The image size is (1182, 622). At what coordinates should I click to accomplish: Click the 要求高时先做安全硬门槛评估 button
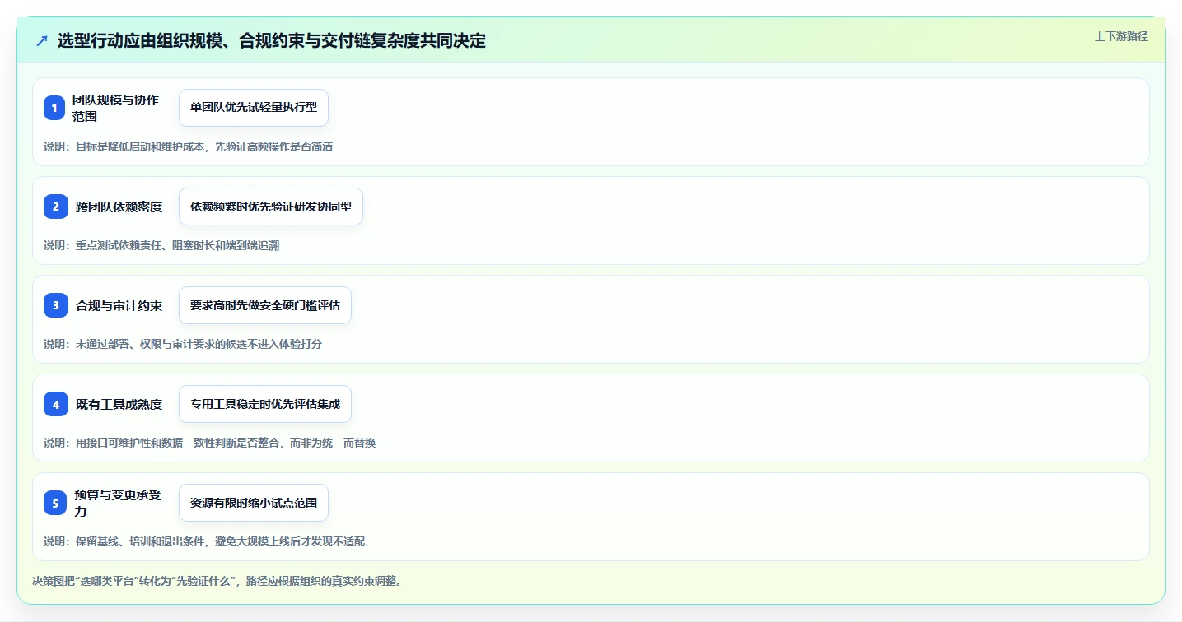[265, 305]
